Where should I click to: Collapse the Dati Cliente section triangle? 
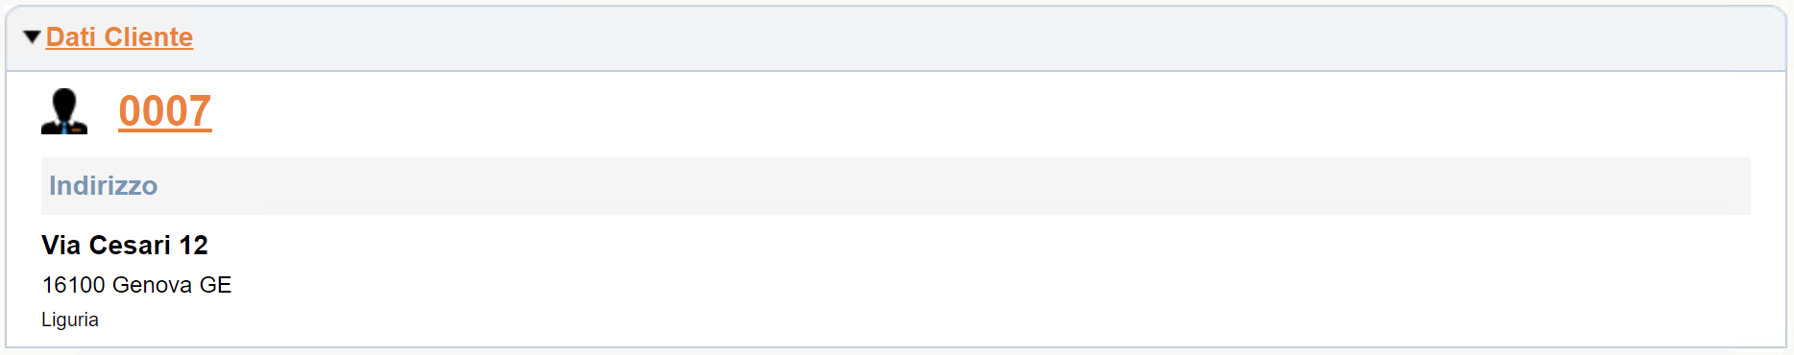(x=32, y=37)
